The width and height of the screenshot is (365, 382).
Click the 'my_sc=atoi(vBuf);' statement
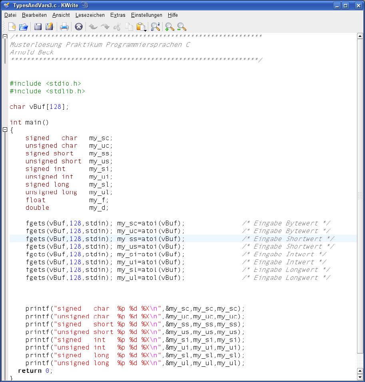coord(151,223)
